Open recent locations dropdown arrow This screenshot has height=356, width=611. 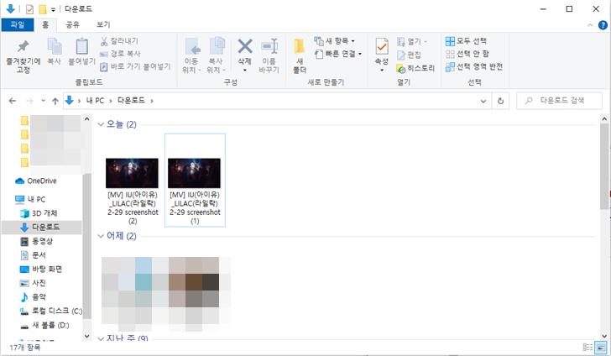[x=44, y=101]
